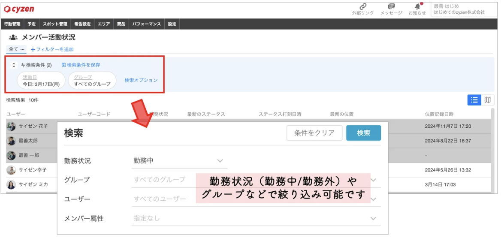Open the メッセージ messages icon
Viewport: 501px width, 241px height.
(x=391, y=6)
